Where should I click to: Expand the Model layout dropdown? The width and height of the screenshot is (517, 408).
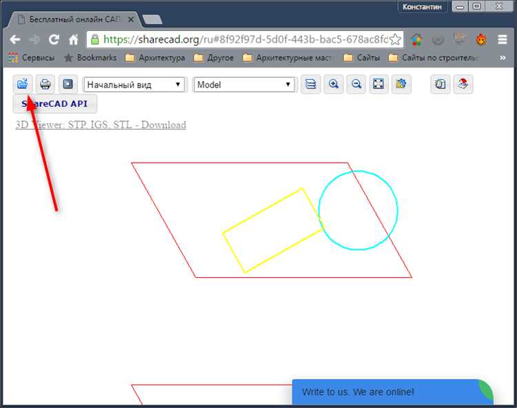point(244,85)
